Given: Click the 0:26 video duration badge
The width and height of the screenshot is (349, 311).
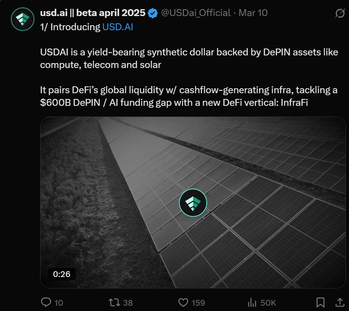Looking at the screenshot, I should [62, 274].
